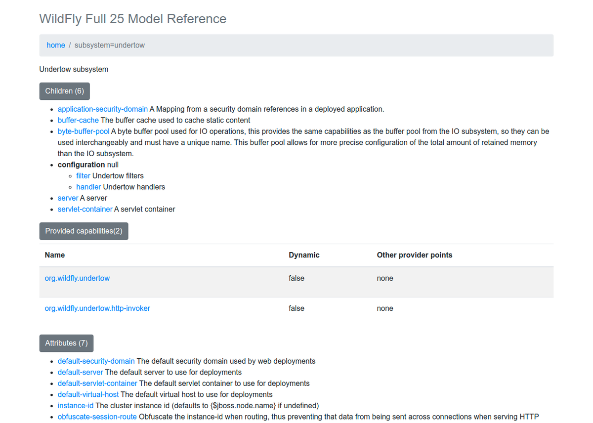Open the application-security-domain child resource
This screenshot has width=593, height=423.
pos(102,109)
